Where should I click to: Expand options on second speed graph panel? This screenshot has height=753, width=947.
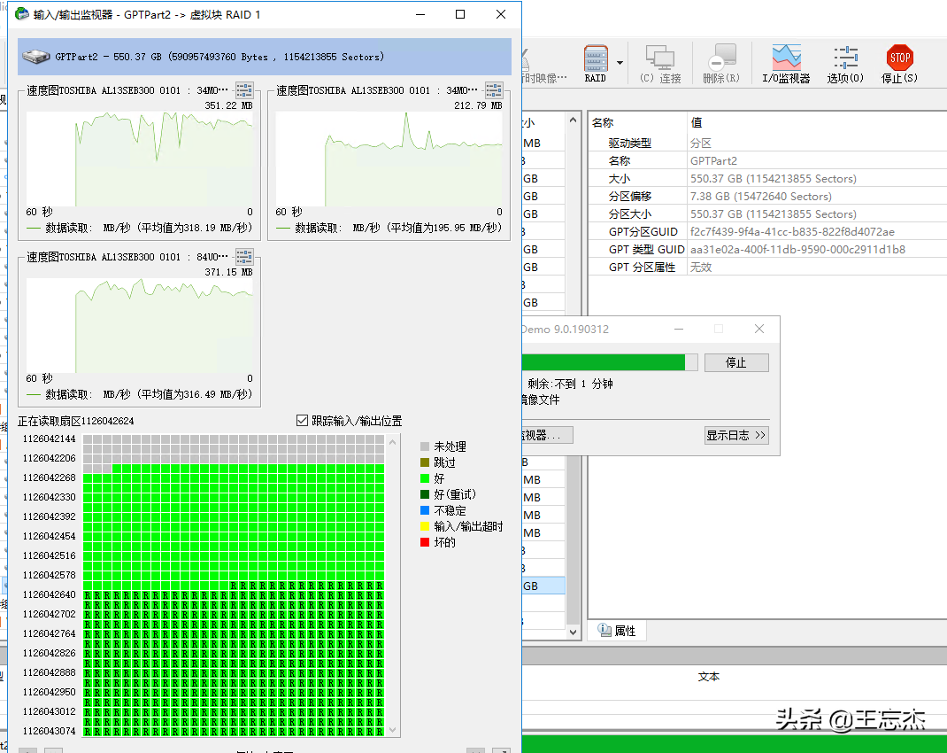point(493,88)
